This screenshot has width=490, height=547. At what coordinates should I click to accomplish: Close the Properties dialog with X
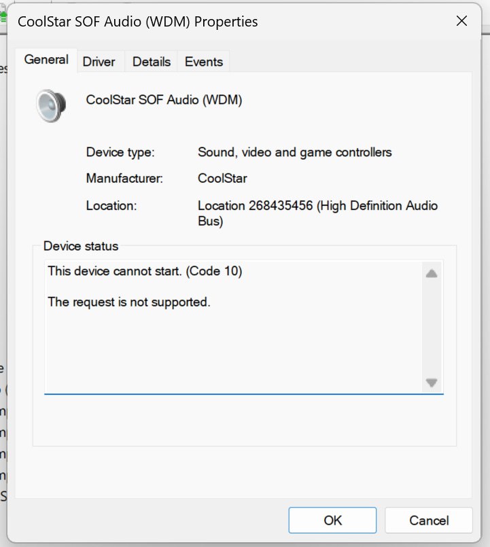pos(461,21)
